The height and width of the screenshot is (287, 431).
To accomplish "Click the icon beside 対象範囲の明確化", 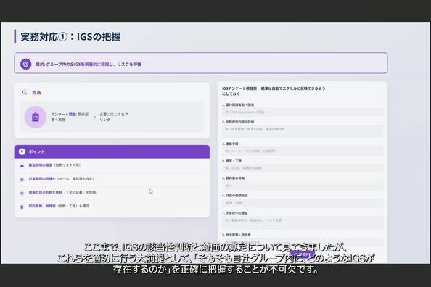I will coord(22,179).
